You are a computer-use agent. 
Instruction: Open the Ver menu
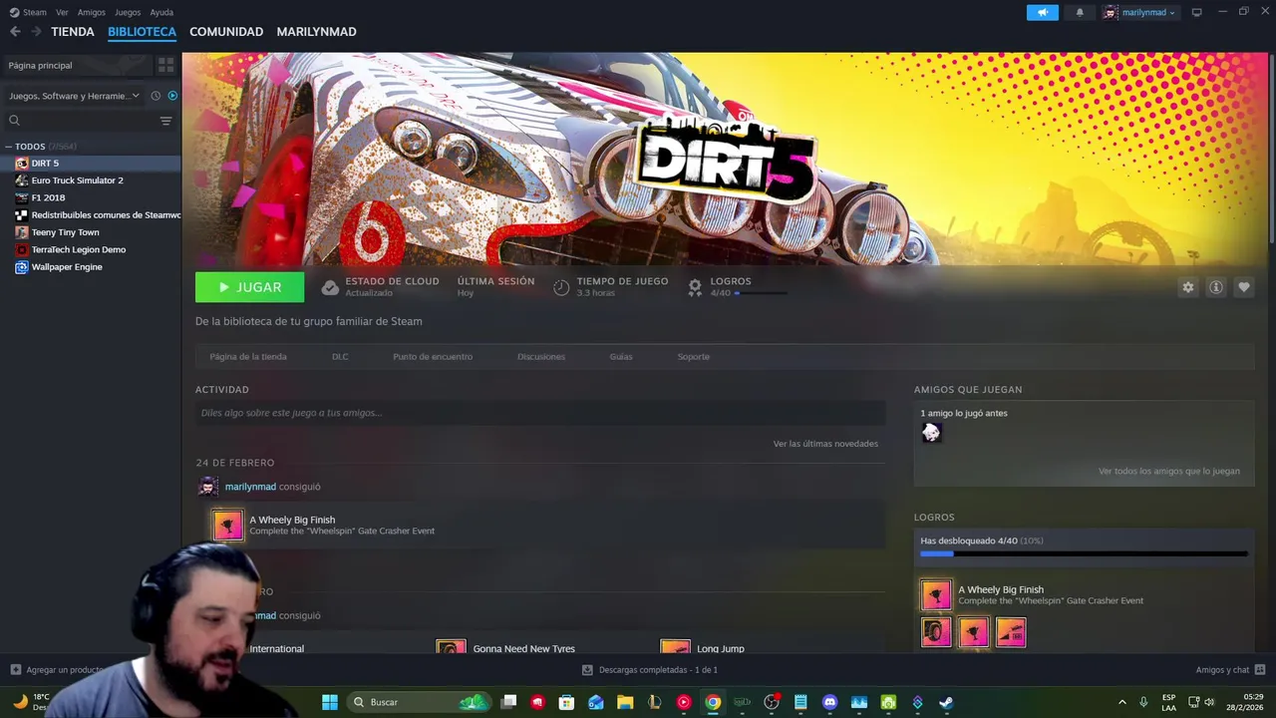62,12
